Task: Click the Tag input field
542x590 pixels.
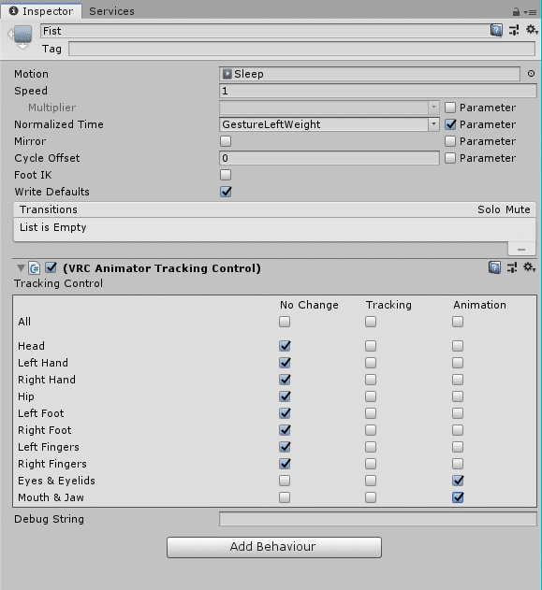Action: tap(301, 49)
